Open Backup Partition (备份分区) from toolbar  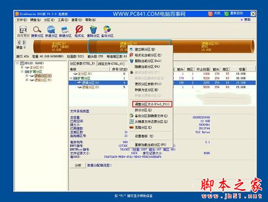(107, 32)
